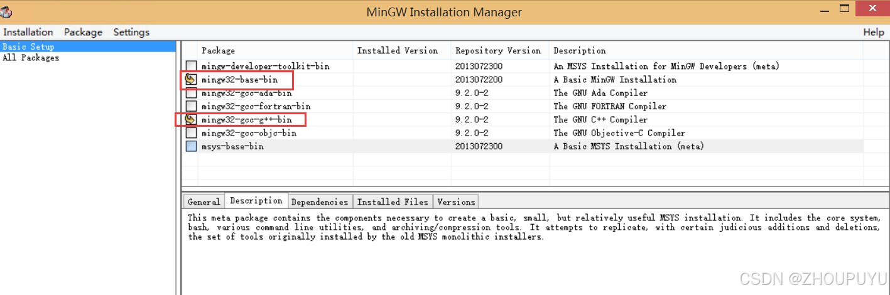Sort by the Package column header

[x=276, y=50]
